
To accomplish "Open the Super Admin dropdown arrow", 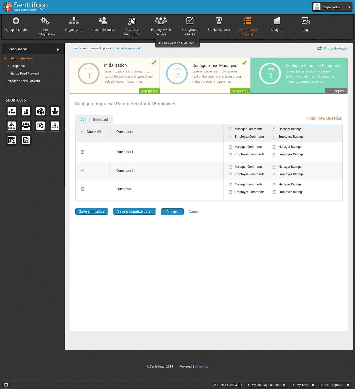I will coord(349,7).
